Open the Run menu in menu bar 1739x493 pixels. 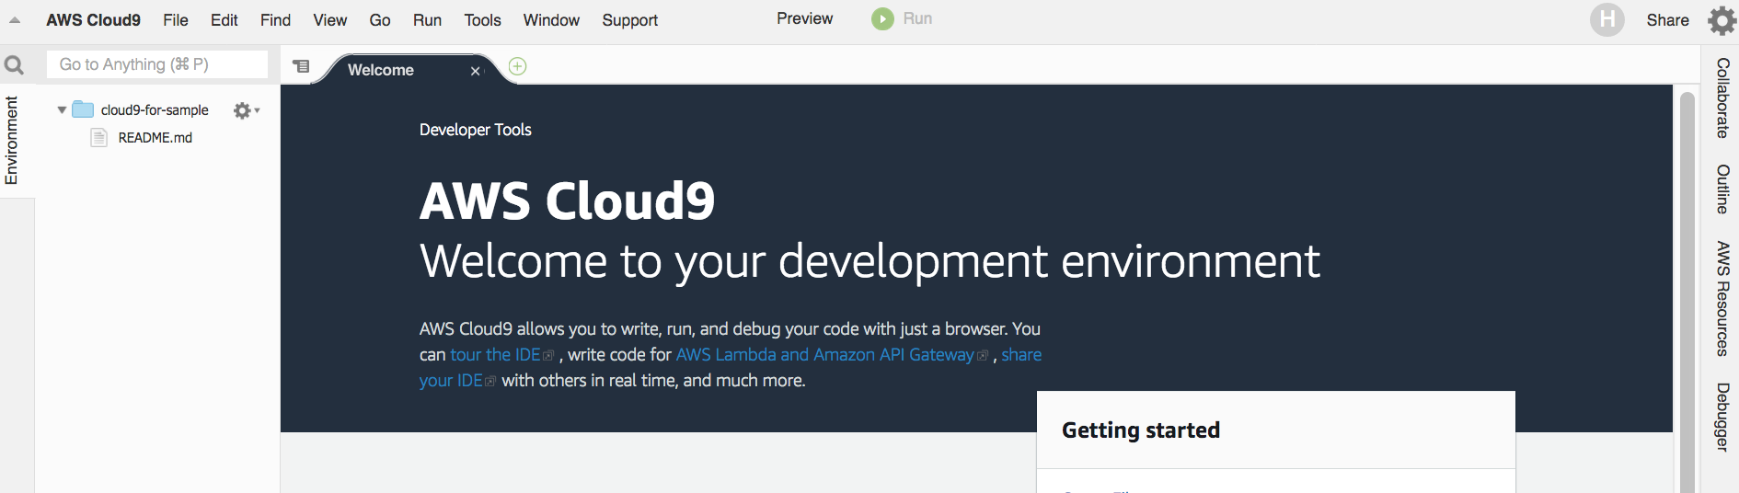(427, 19)
